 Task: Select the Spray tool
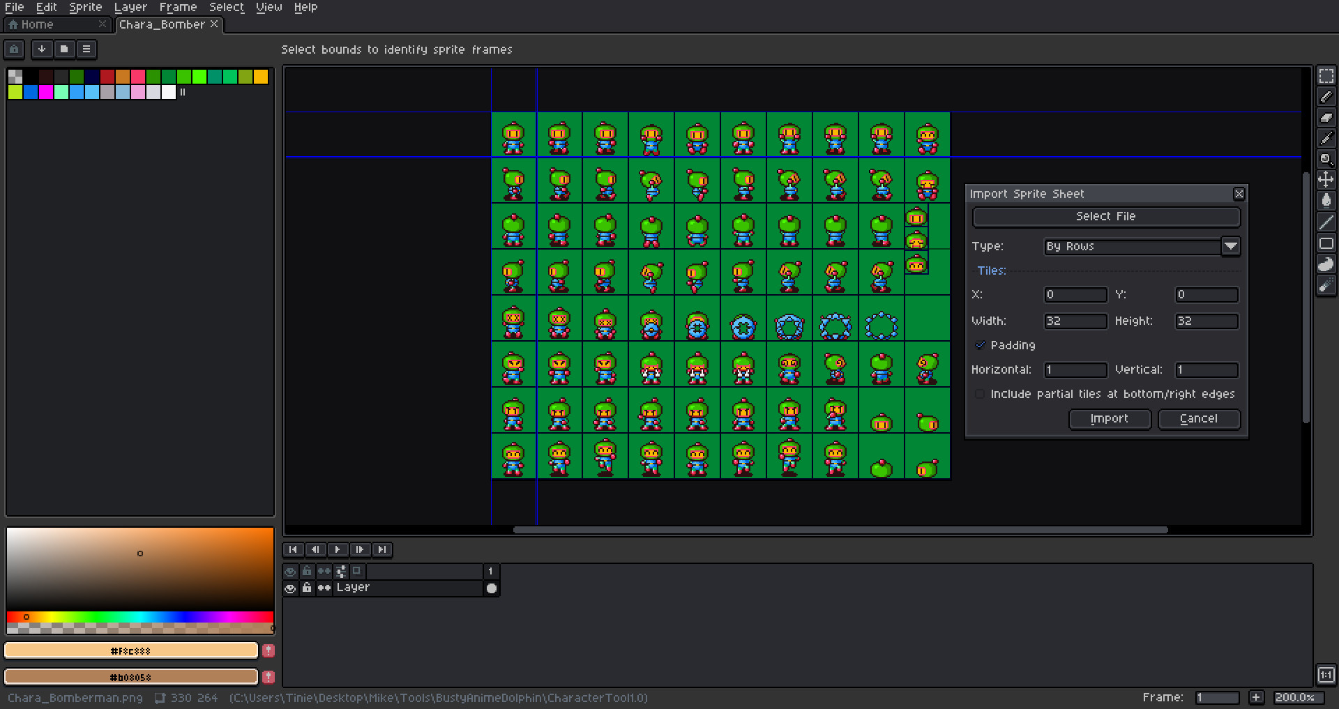click(1326, 285)
